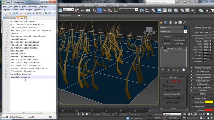Switch to the Create panel icon
Image resolution: width=214 pixels, height=120 pixels.
[161, 23]
